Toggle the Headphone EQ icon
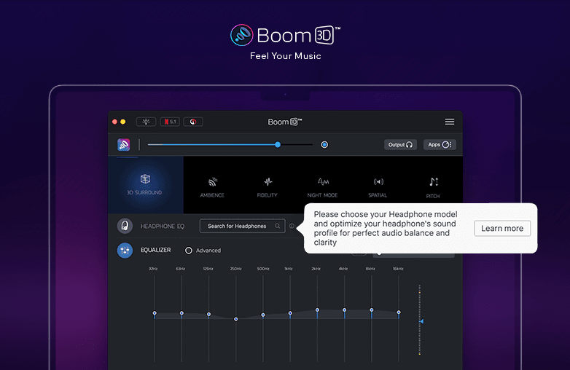 pyautogui.click(x=125, y=226)
